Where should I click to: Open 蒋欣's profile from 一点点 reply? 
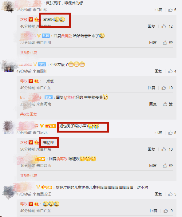click(24, 81)
